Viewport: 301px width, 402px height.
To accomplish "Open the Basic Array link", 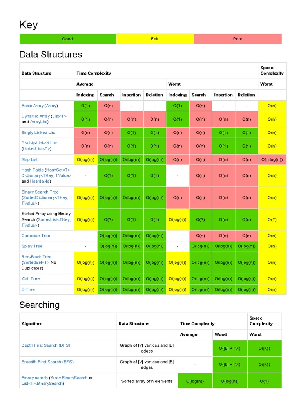I will 33,106.
